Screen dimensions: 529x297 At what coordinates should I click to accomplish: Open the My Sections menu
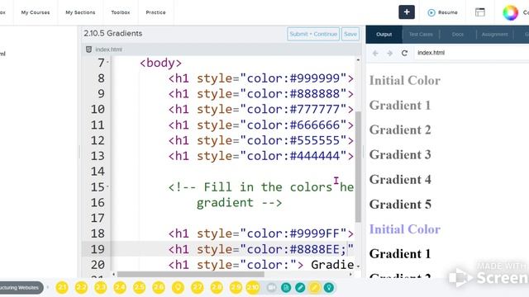click(x=80, y=12)
